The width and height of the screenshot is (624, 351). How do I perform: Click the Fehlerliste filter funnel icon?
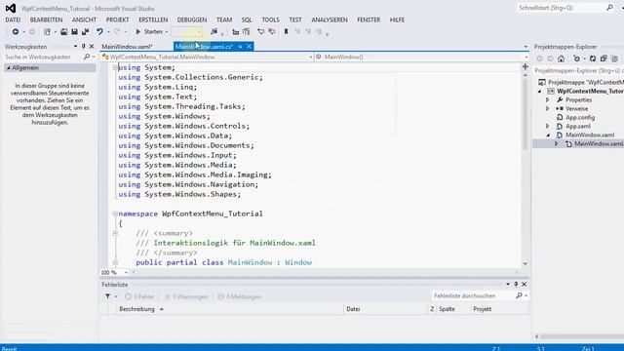pos(108,296)
